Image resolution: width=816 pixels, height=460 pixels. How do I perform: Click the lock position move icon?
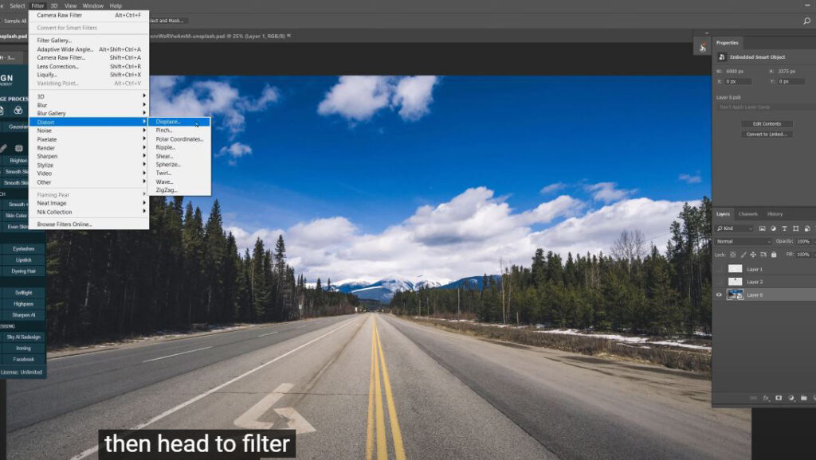coord(753,254)
